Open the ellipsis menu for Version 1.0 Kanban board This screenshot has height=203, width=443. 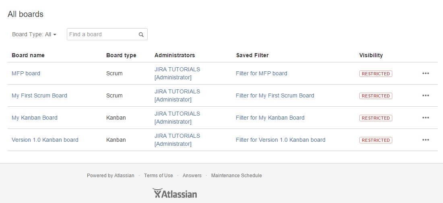click(x=425, y=140)
